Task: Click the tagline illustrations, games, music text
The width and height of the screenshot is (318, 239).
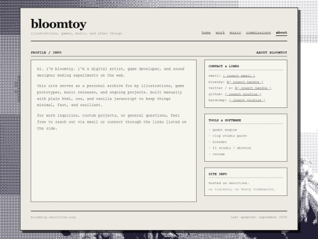Action: [x=77, y=34]
